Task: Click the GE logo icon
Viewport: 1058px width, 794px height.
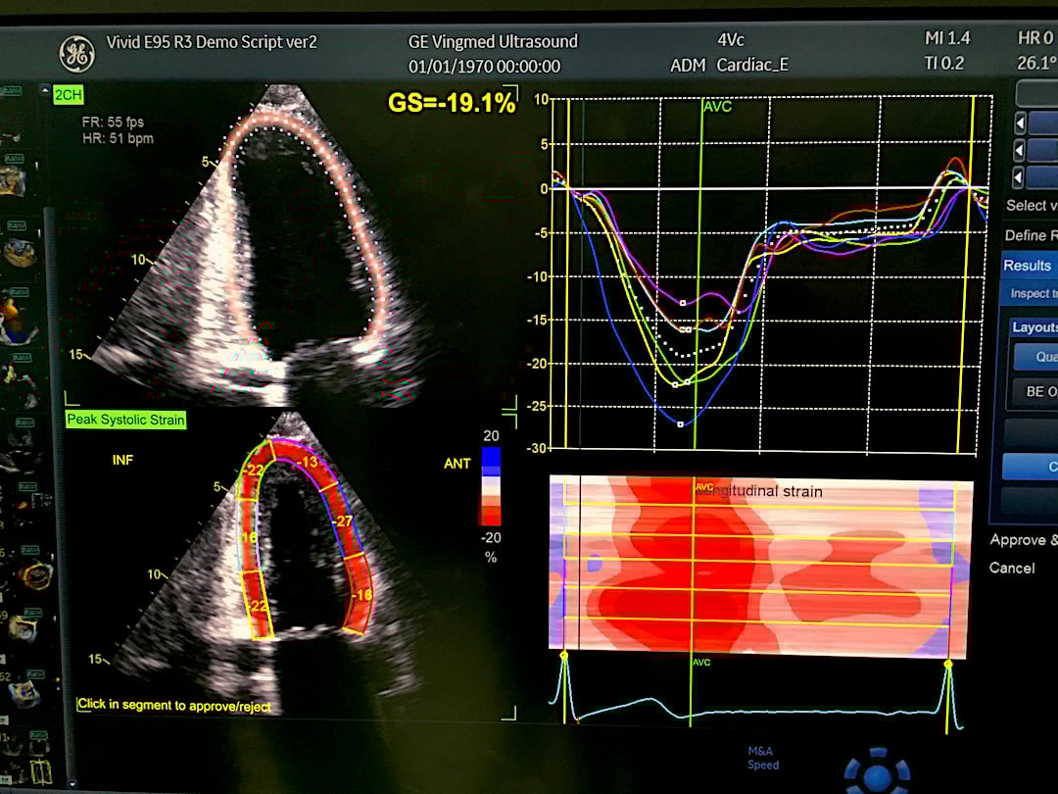Action: click(76, 54)
